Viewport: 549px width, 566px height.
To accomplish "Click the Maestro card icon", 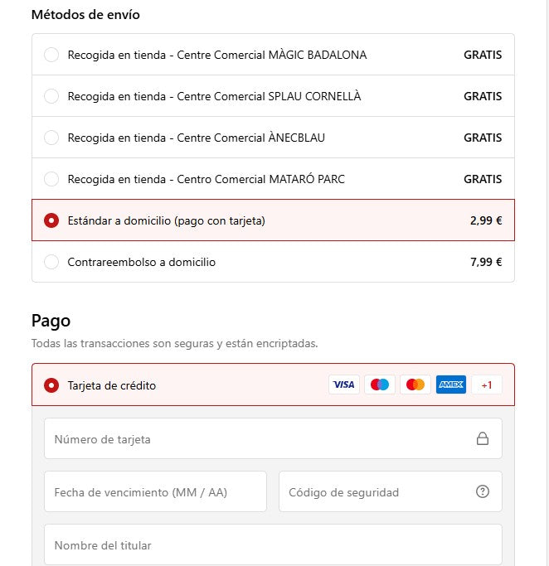I will pos(380,385).
